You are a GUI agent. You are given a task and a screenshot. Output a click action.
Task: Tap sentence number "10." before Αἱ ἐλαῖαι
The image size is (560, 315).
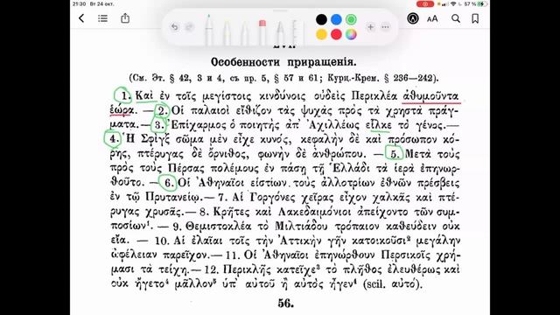tap(161, 241)
